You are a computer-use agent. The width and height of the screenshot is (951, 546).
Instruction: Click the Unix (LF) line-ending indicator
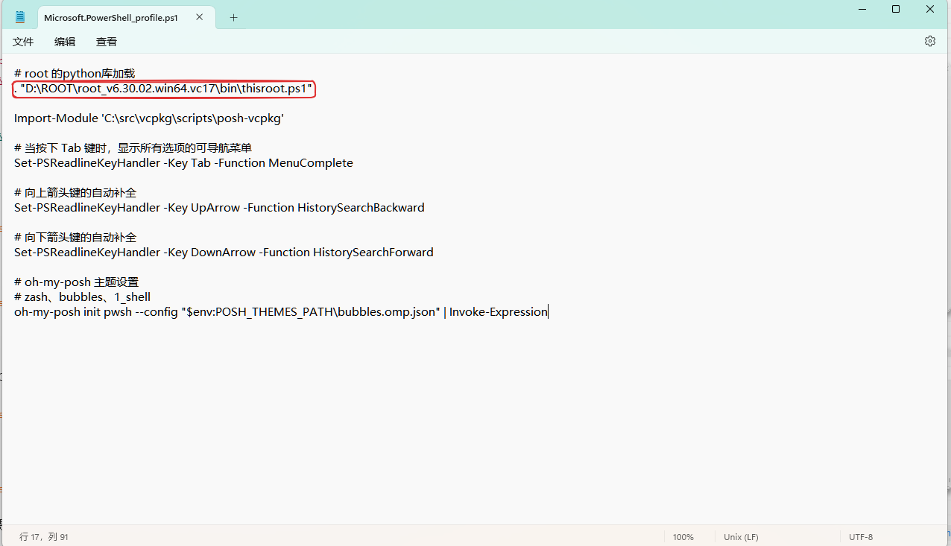740,536
